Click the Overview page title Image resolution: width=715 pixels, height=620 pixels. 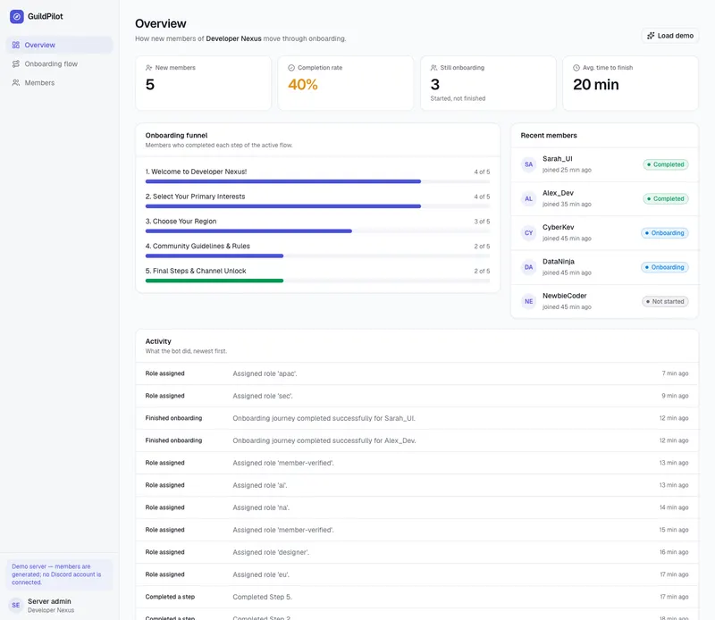161,23
